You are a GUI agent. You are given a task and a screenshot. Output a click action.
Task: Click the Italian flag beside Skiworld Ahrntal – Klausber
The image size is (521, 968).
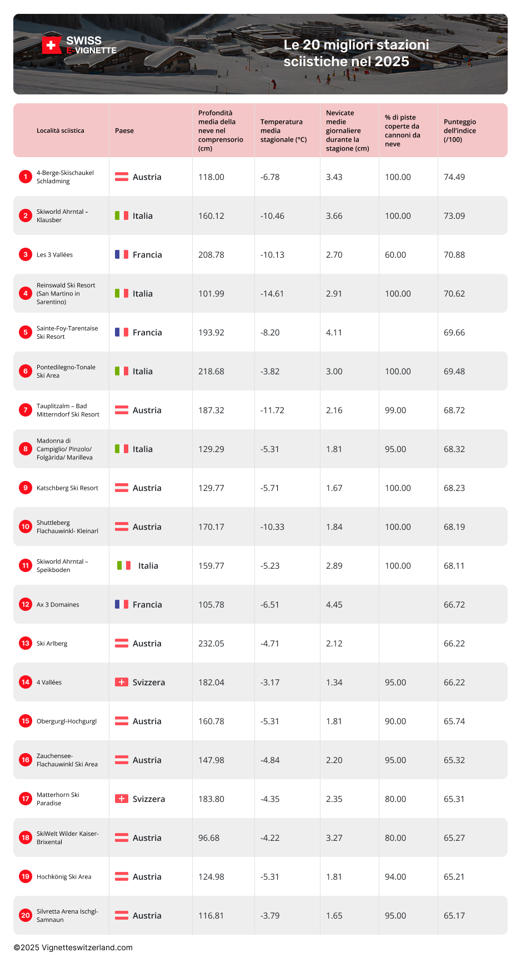tap(122, 215)
